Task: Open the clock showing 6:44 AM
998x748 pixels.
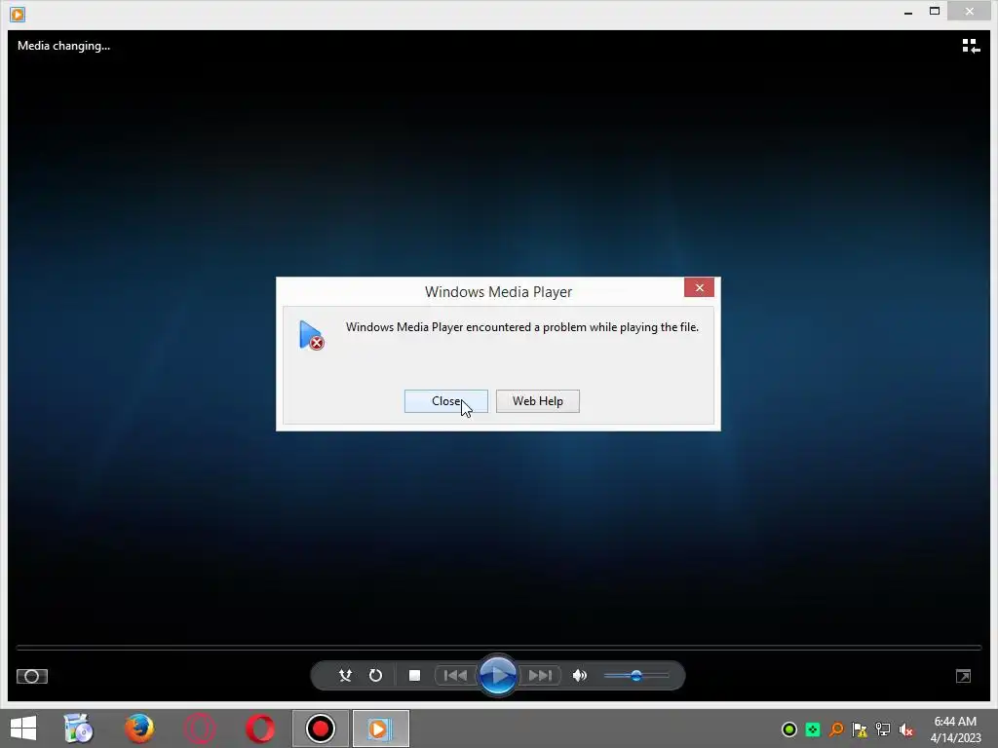Action: (955, 729)
